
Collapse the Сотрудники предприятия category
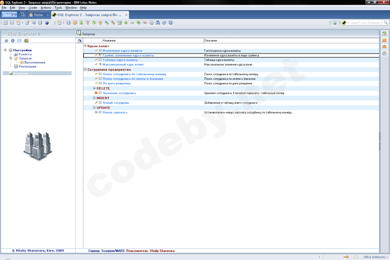(x=85, y=69)
